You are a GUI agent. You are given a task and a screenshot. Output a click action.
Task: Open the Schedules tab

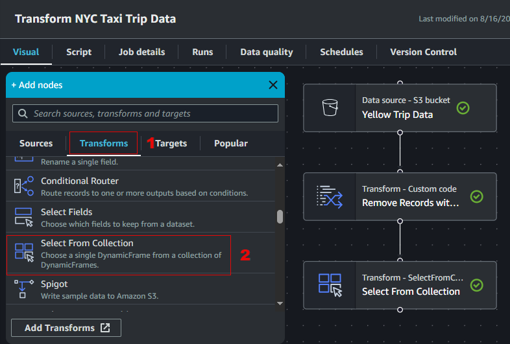point(341,52)
